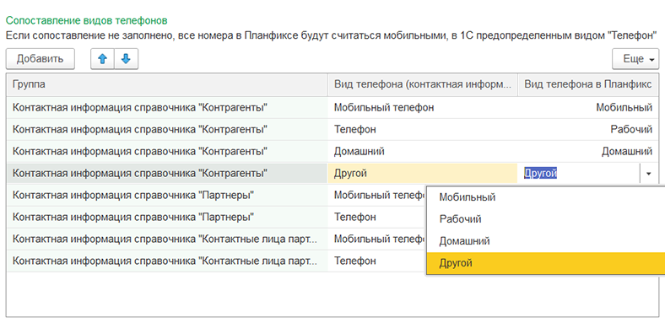Click the move row down arrow icon
The height and width of the screenshot is (323, 665).
(126, 59)
